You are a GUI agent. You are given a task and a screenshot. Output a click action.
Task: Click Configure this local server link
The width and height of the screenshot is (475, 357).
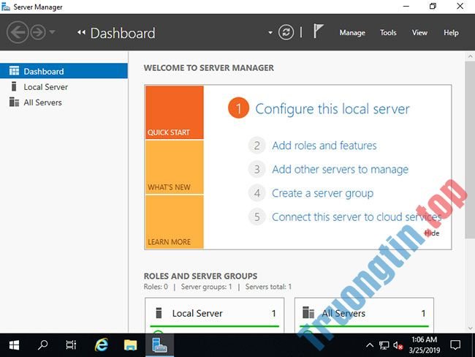(332, 109)
